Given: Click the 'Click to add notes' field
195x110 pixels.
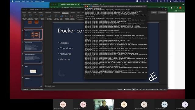Looking at the screenshot, I should (50, 86).
